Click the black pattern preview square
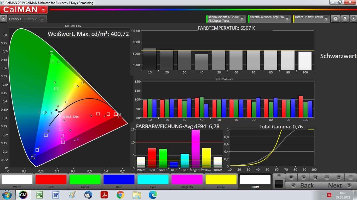This screenshot has height=200, width=357. coord(279,183)
